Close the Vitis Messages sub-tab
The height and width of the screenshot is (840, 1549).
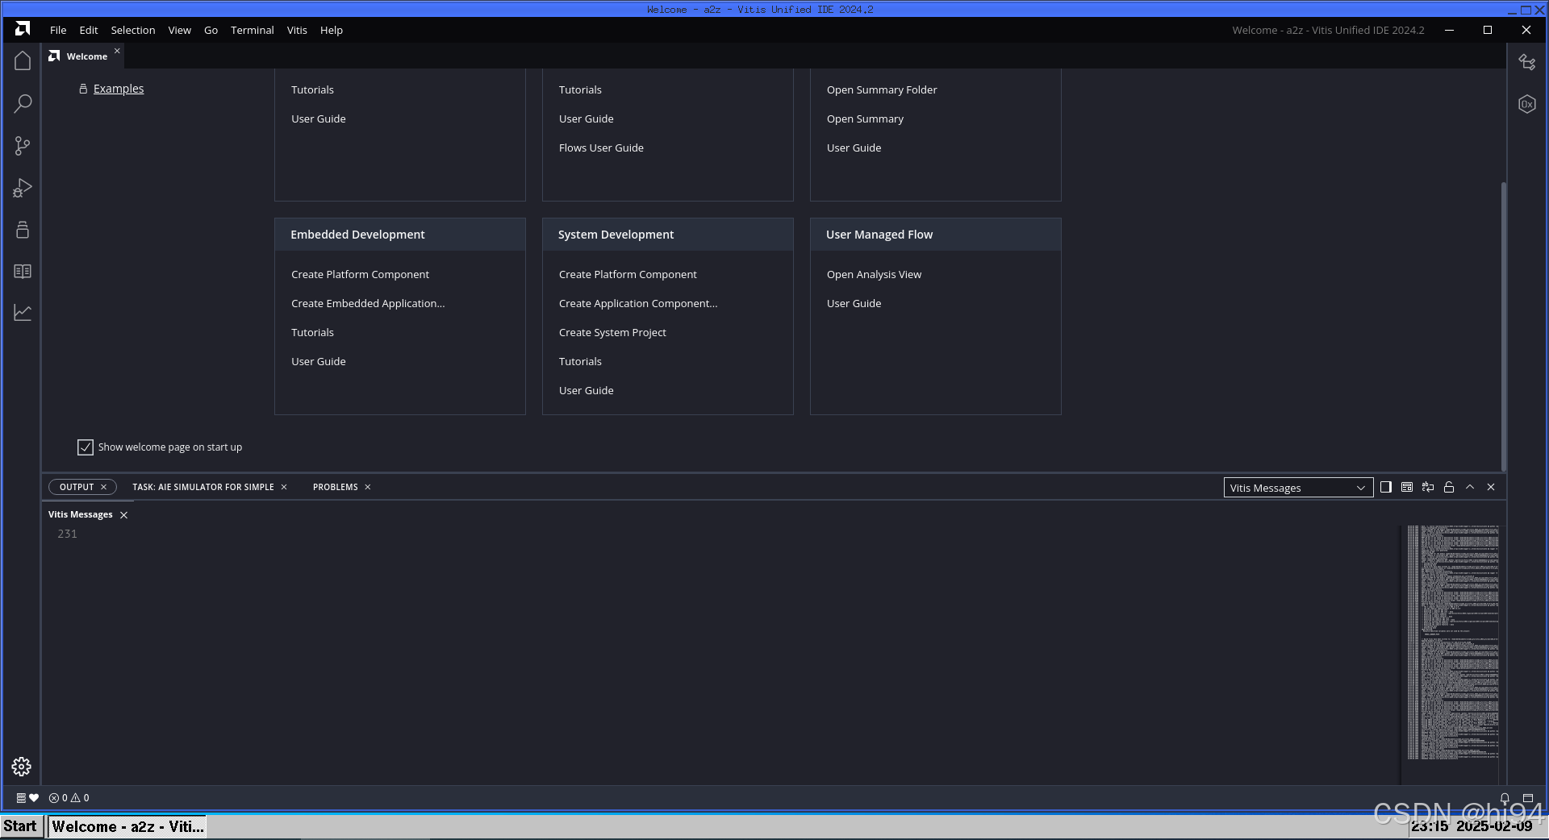(123, 515)
